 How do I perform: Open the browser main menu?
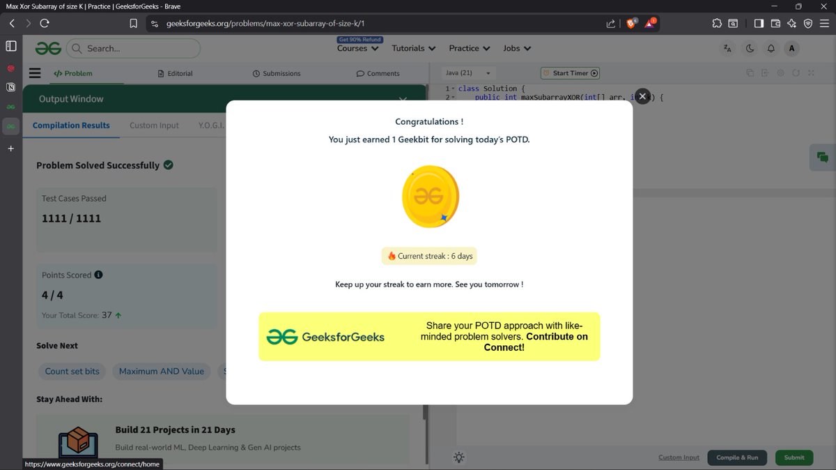(x=824, y=23)
